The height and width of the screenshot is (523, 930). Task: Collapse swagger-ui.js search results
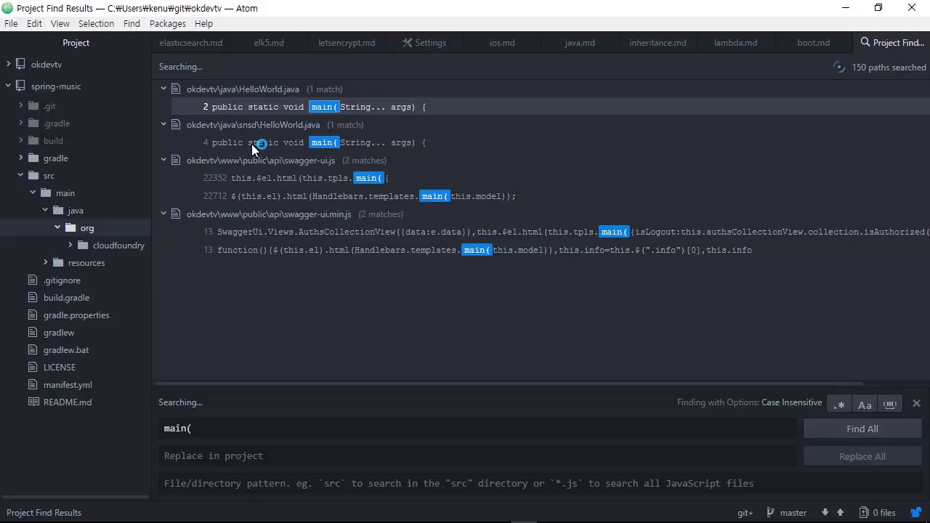coord(163,160)
